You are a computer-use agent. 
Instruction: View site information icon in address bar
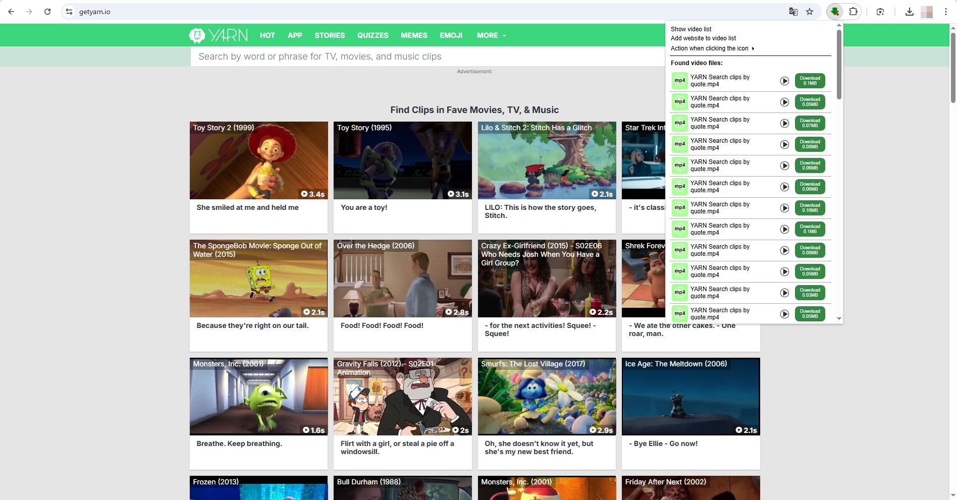[69, 12]
